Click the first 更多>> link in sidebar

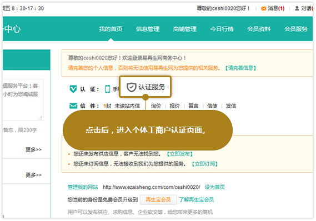[x=33, y=149]
